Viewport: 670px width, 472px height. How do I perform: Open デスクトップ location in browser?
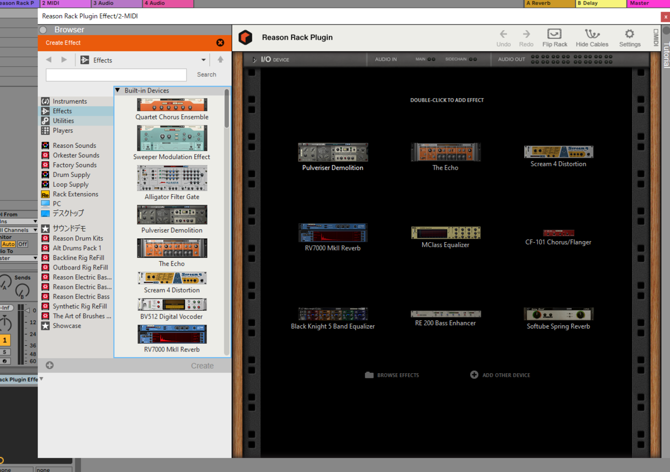click(68, 213)
